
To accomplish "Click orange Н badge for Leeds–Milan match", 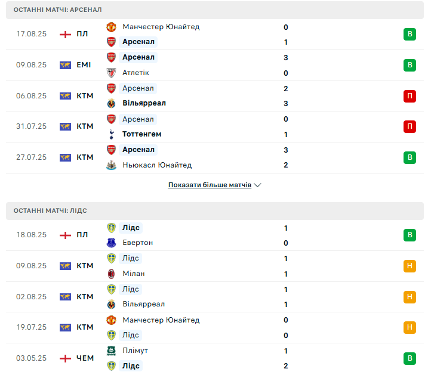I will tap(409, 266).
